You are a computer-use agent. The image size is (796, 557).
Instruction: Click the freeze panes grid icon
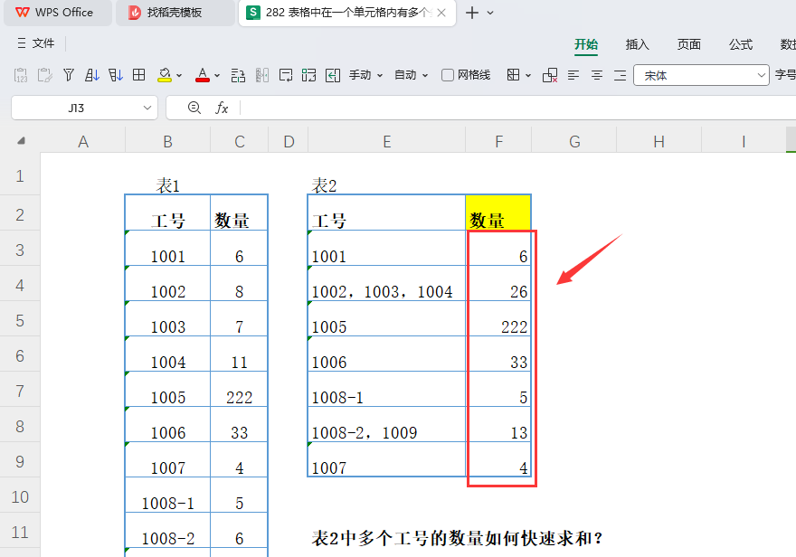pos(513,76)
